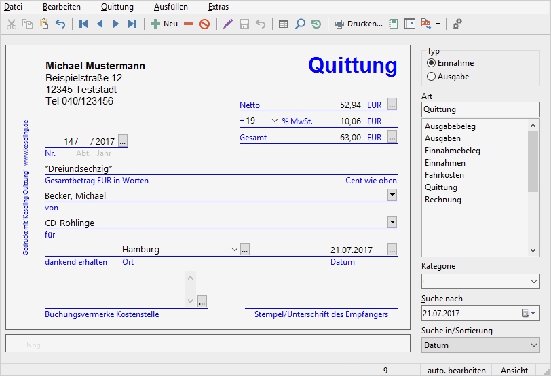
Task: Go to the previous record
Action: click(x=100, y=24)
